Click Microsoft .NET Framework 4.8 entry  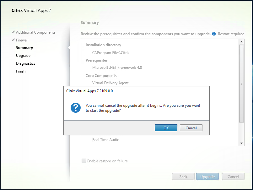point(117,68)
